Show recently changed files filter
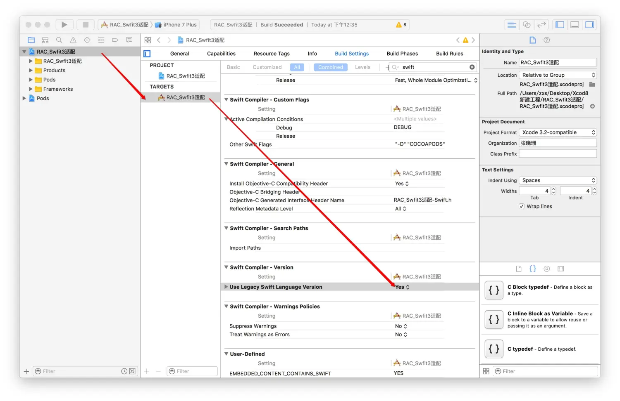This screenshot has height=401, width=620. click(124, 371)
